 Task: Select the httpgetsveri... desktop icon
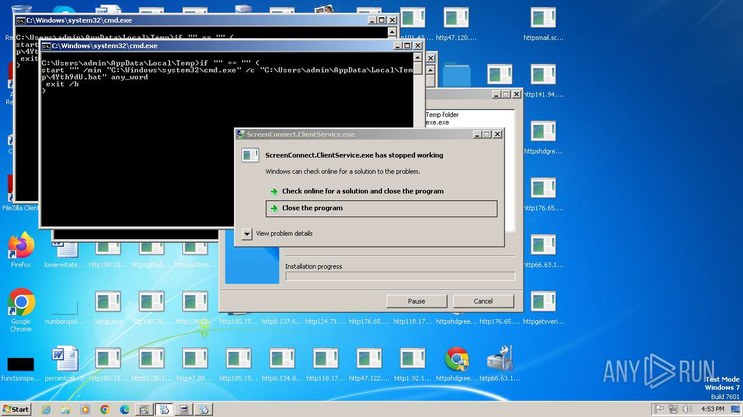543,308
